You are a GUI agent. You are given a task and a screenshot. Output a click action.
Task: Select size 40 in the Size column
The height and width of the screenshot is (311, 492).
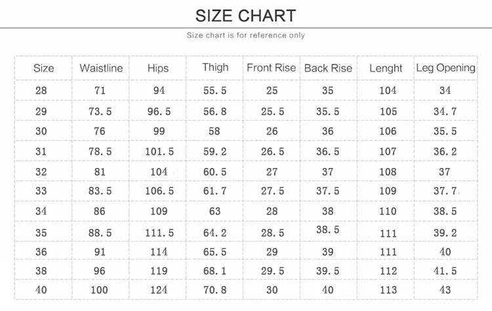click(41, 289)
